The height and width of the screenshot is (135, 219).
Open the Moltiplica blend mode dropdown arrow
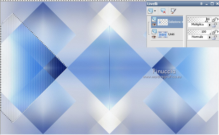click(x=209, y=25)
